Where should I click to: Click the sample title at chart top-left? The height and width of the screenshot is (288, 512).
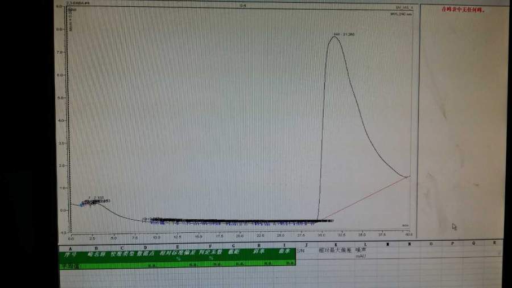click(78, 3)
